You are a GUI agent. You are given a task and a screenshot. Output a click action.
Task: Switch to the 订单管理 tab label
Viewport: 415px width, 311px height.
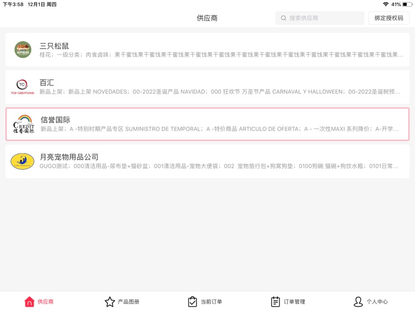pyautogui.click(x=294, y=302)
